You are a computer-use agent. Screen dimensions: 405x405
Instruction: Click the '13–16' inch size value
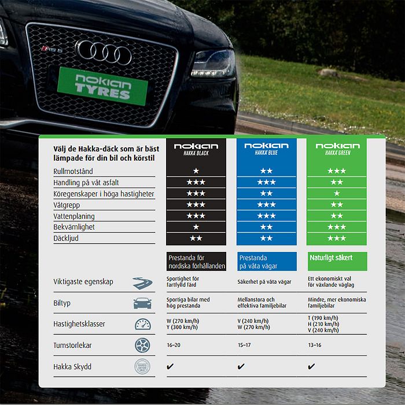[315, 345]
